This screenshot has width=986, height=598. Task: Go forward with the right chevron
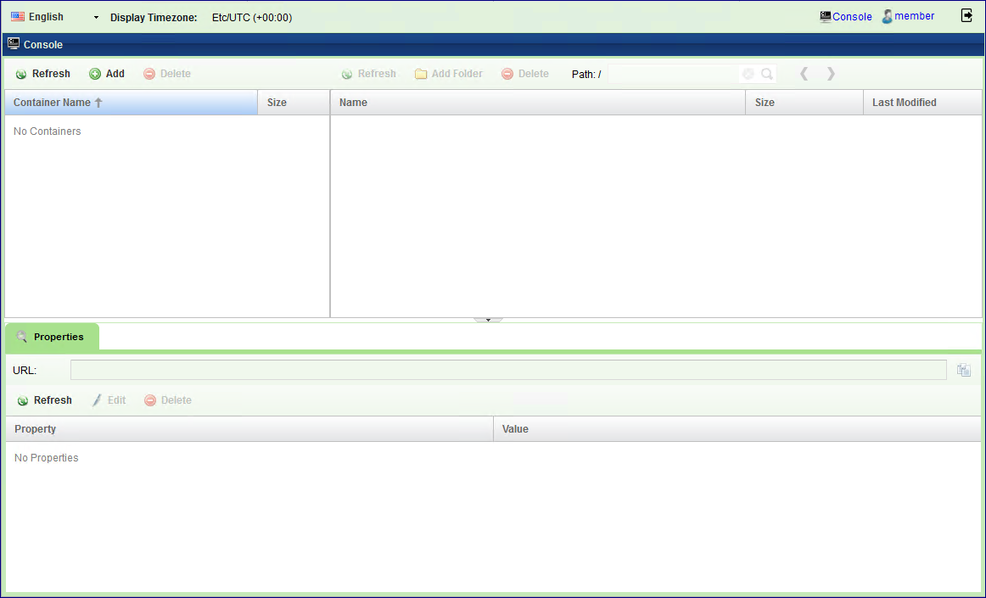pyautogui.click(x=831, y=74)
